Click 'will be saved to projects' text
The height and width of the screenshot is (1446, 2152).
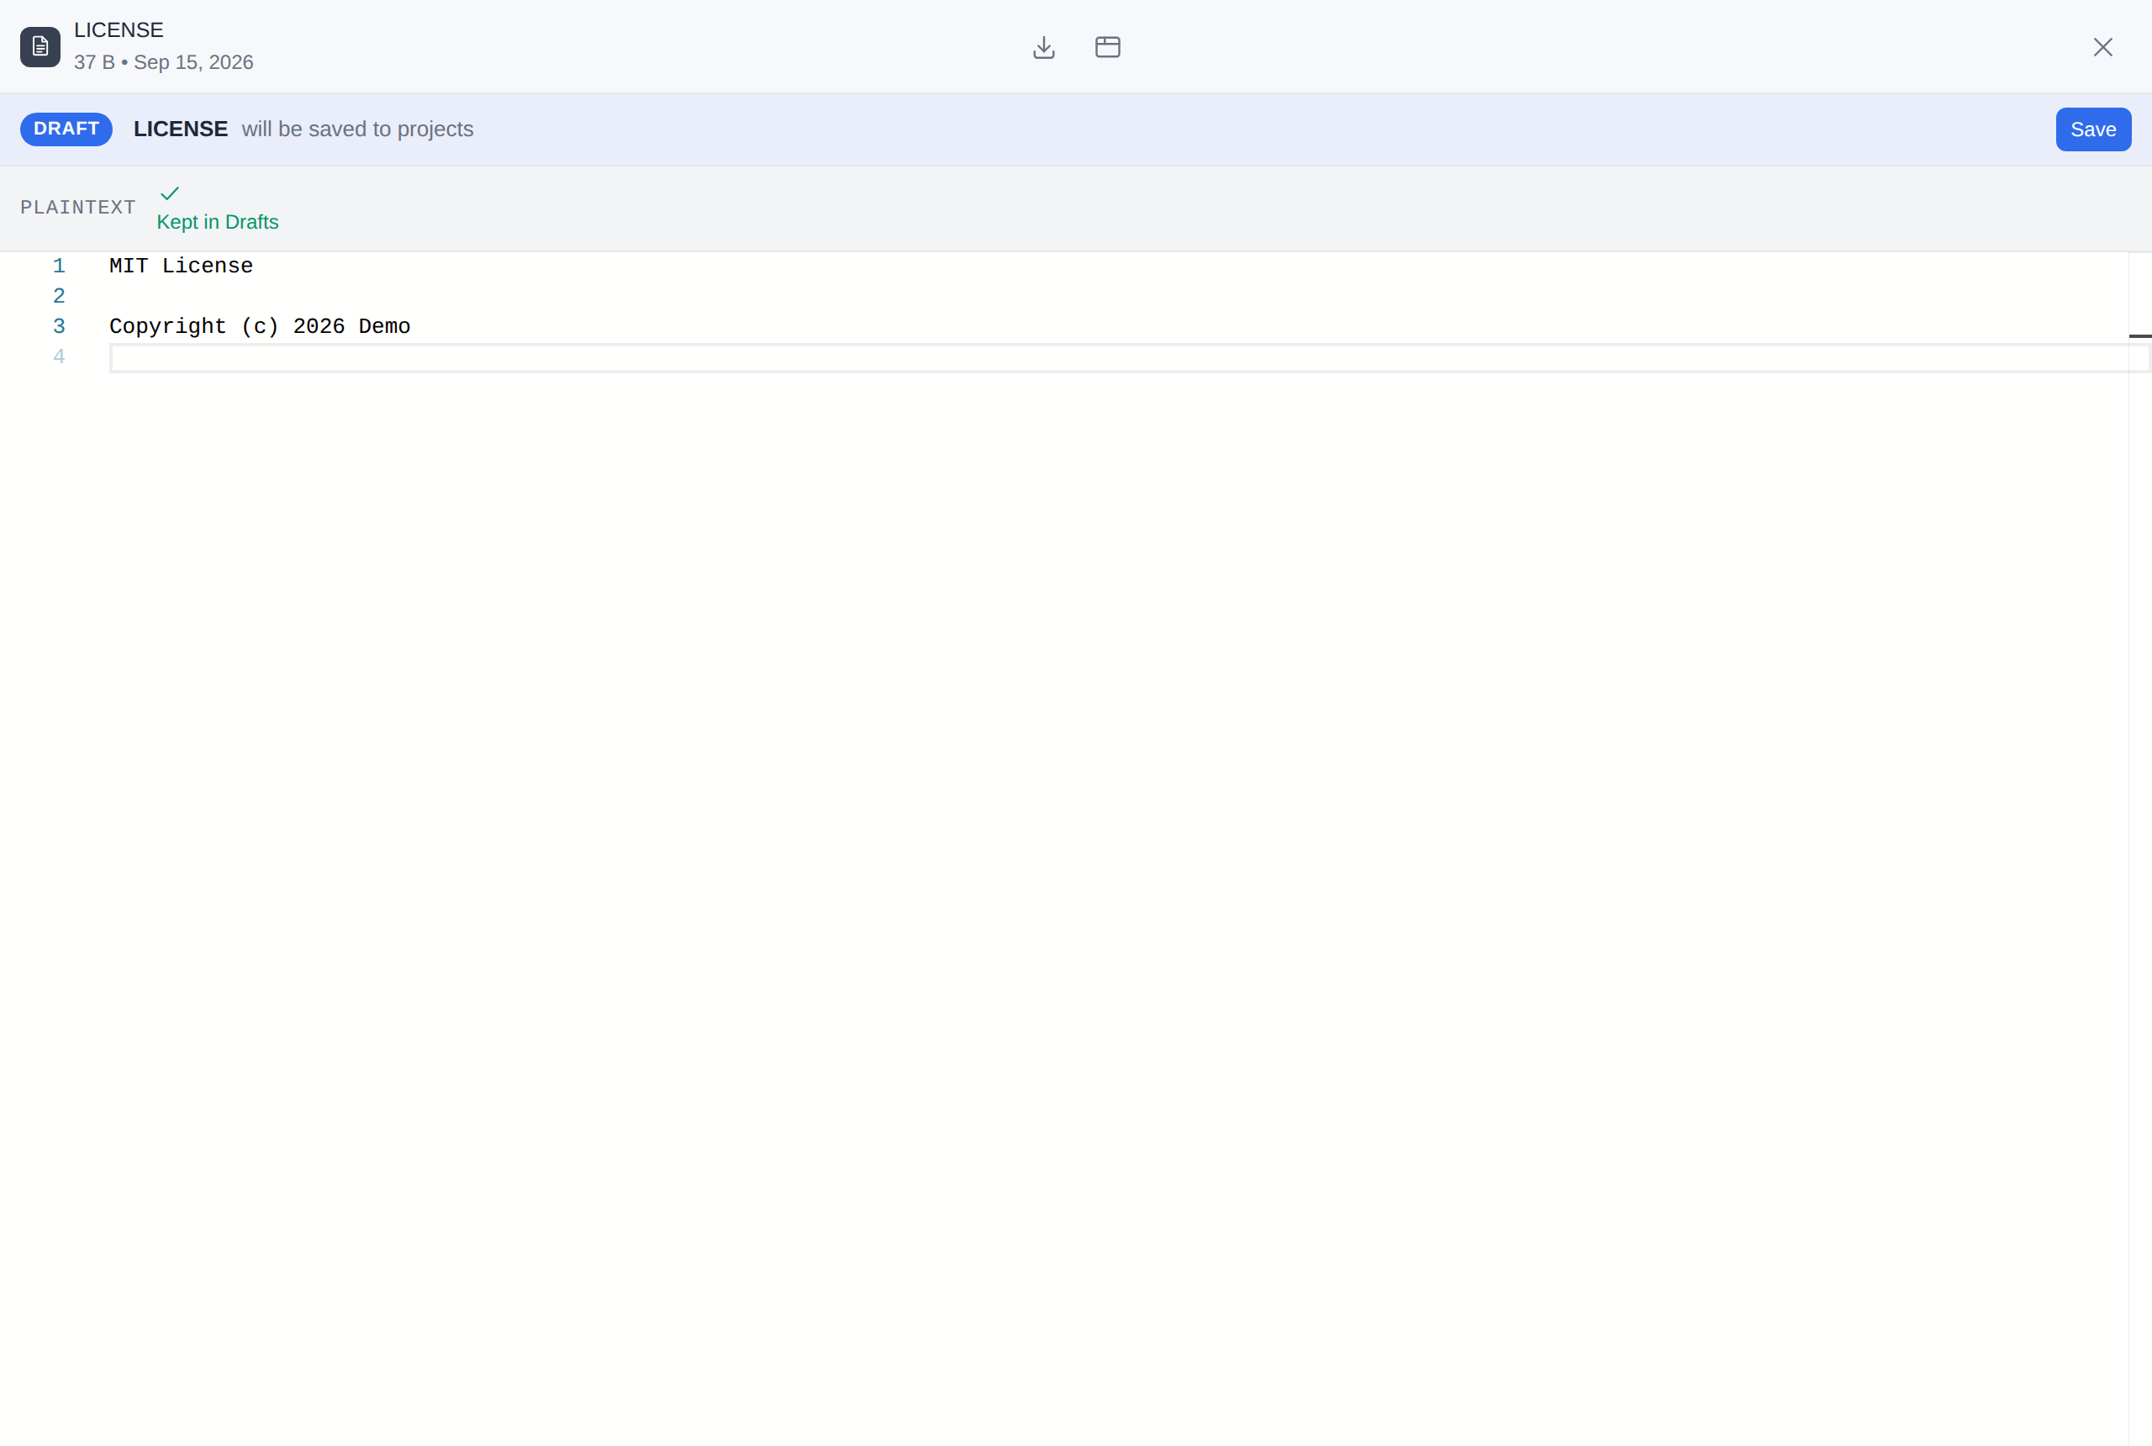click(358, 129)
